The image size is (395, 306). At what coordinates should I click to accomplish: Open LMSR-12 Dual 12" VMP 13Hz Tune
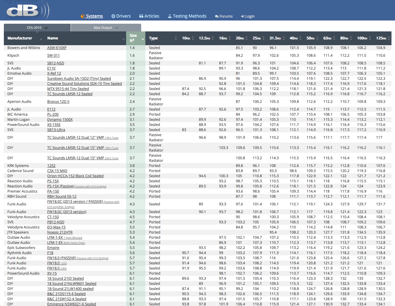(x=82, y=137)
